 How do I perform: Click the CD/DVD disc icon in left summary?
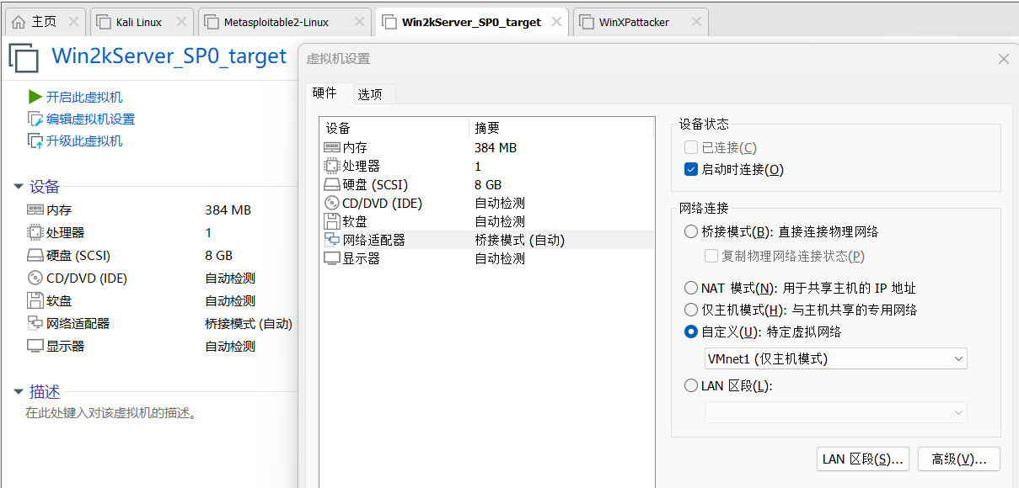coord(35,278)
